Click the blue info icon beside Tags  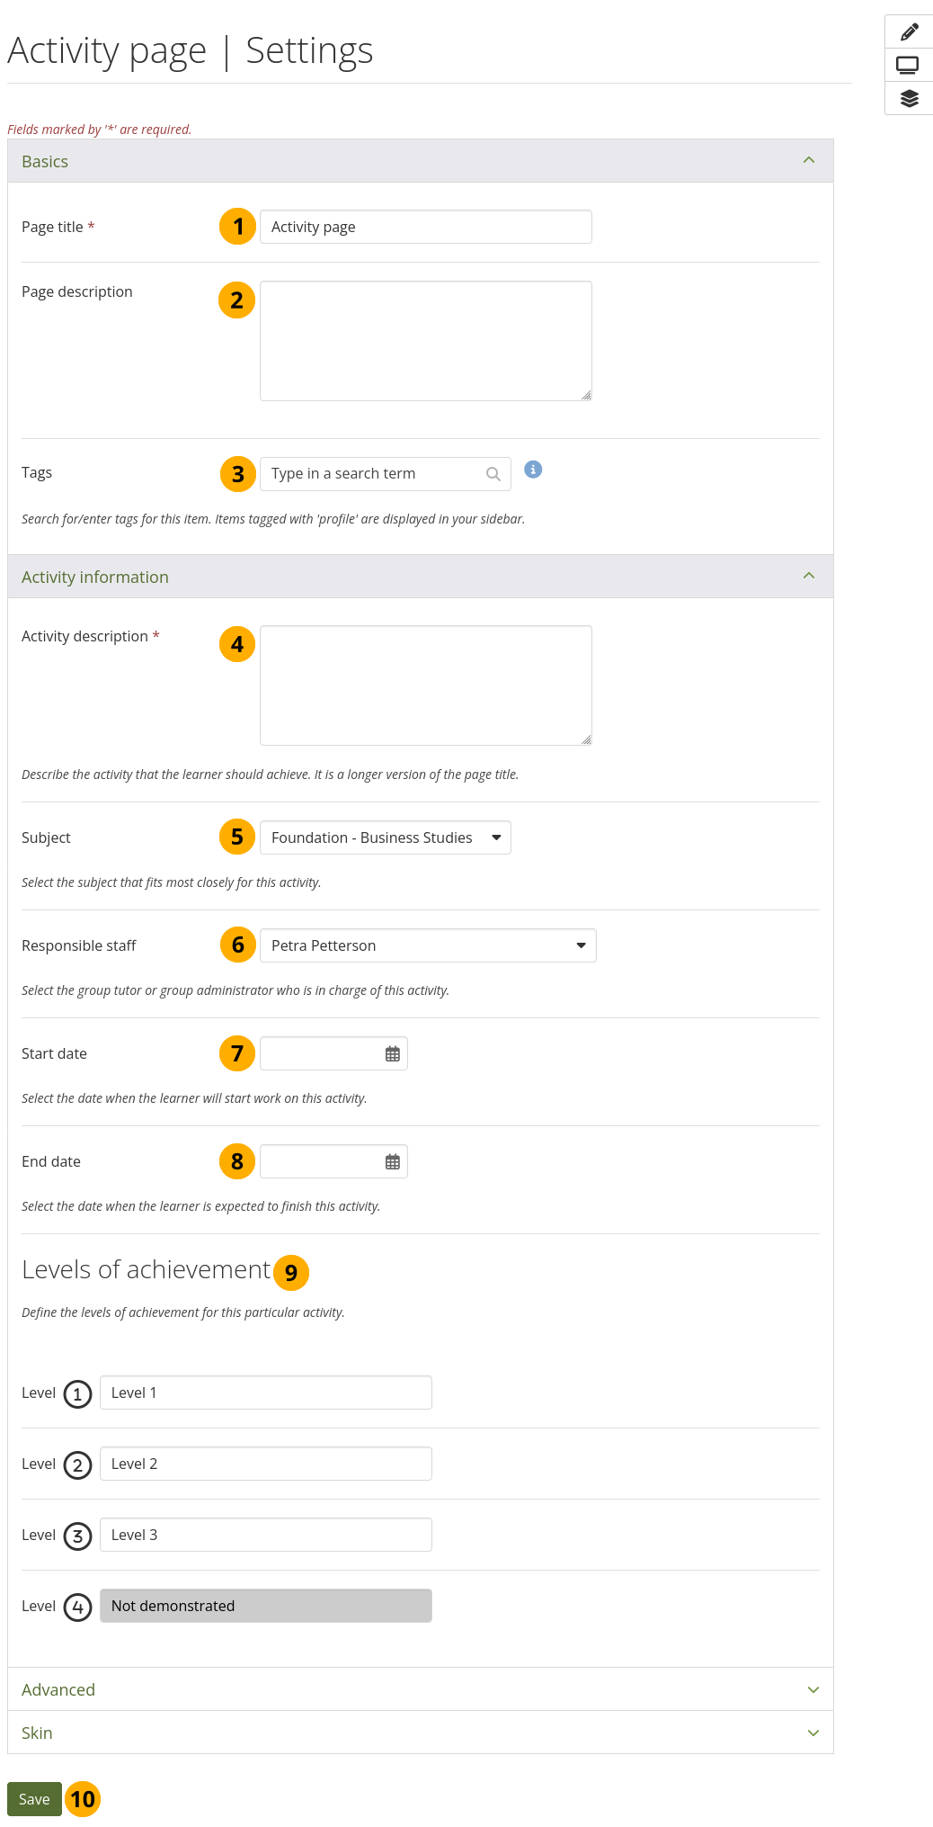(533, 470)
